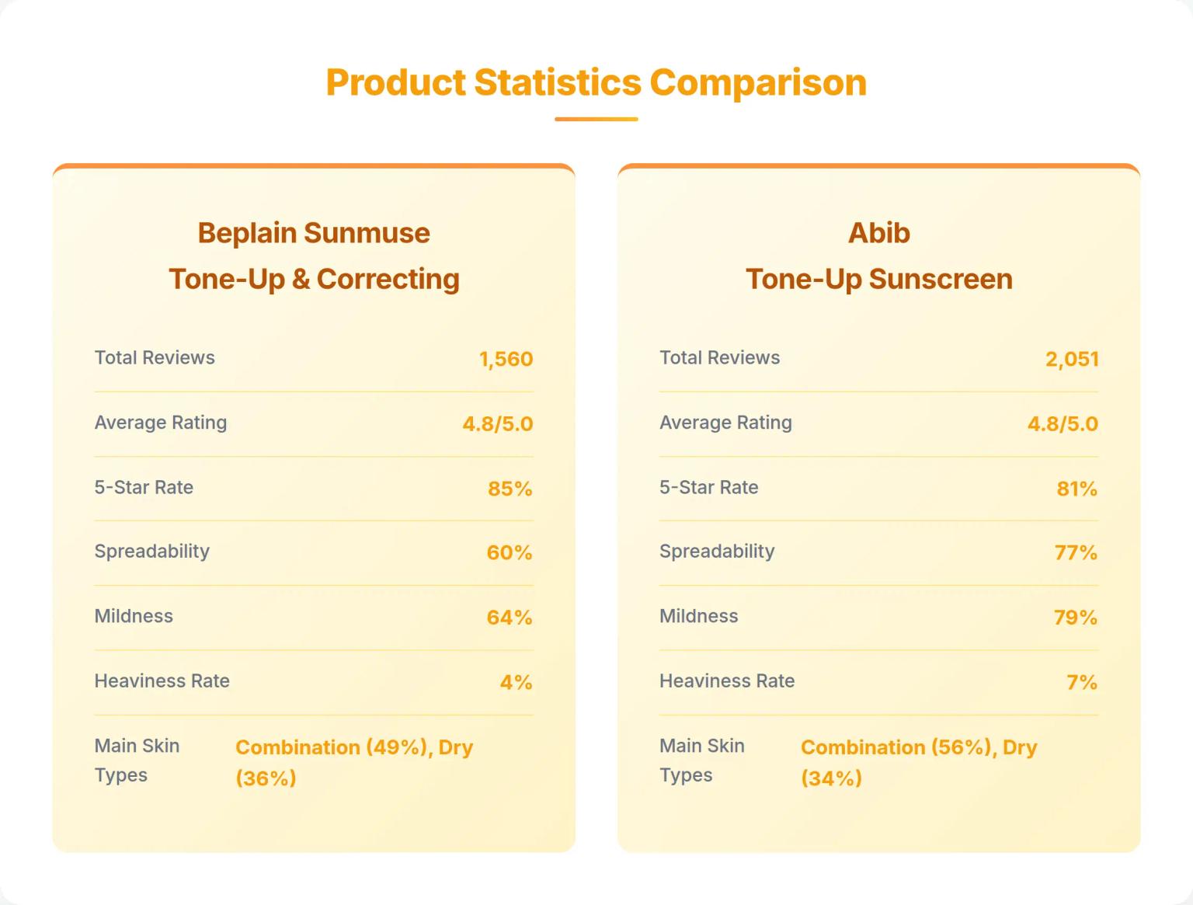Screen dimensions: 1193x905
Task: Click the Product Statistics Comparison heading
Action: (x=596, y=82)
